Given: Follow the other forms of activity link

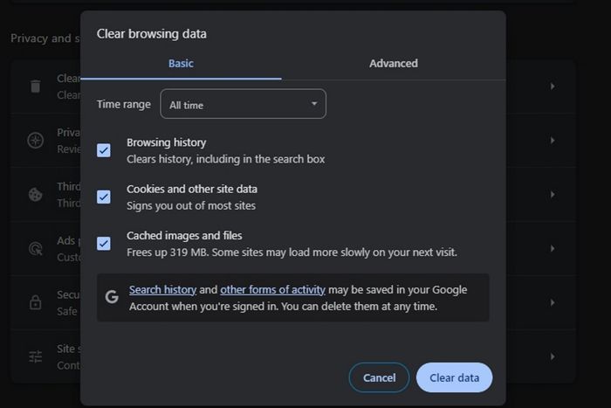Looking at the screenshot, I should 272,289.
